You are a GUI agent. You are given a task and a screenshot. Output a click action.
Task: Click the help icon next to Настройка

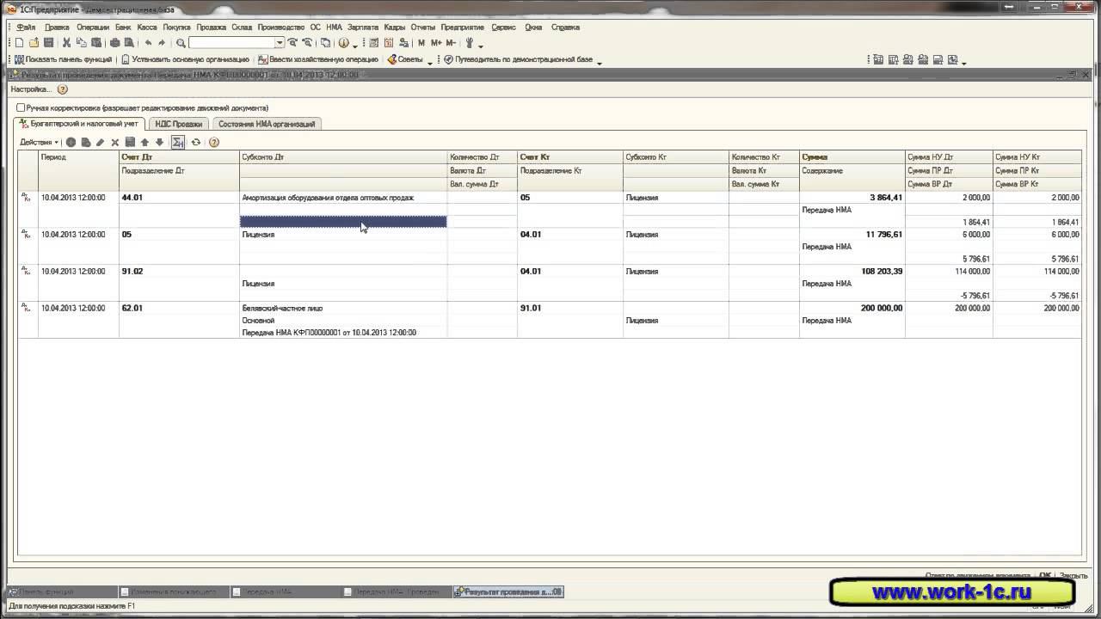click(x=62, y=89)
